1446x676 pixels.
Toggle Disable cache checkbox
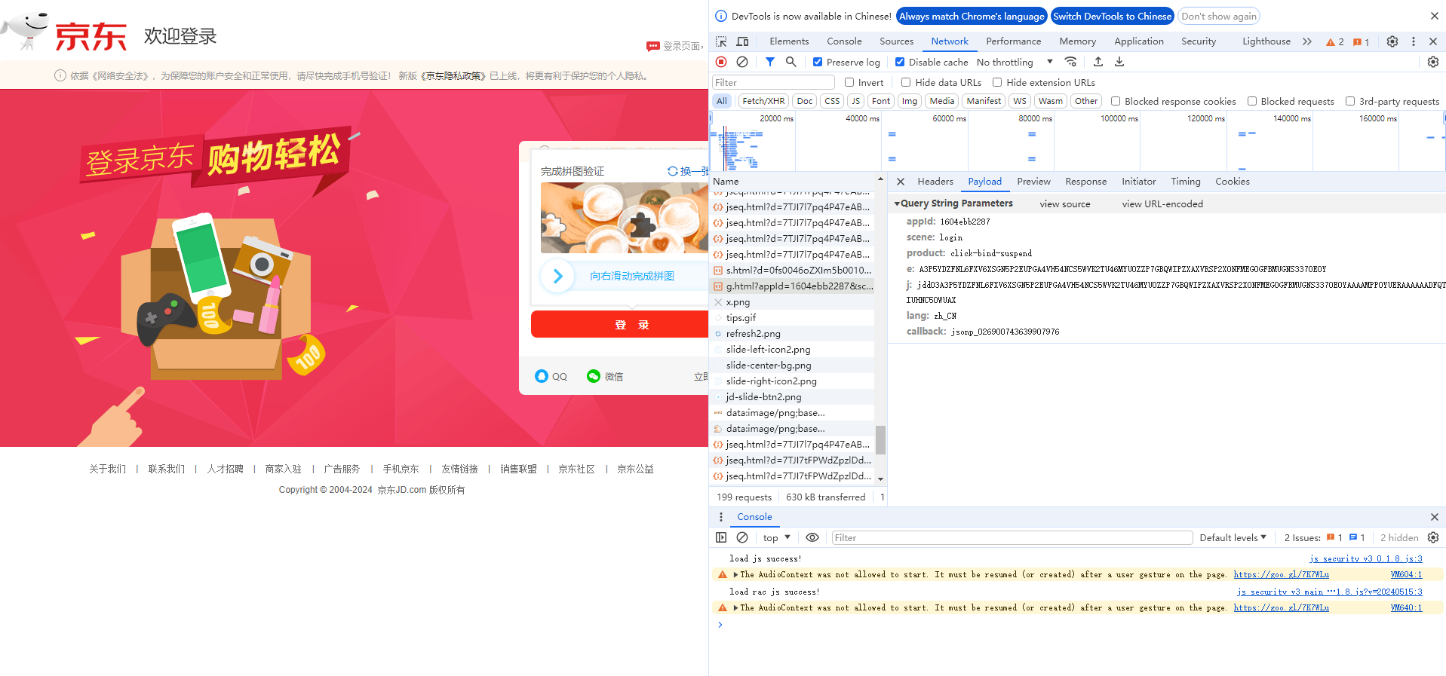point(900,62)
